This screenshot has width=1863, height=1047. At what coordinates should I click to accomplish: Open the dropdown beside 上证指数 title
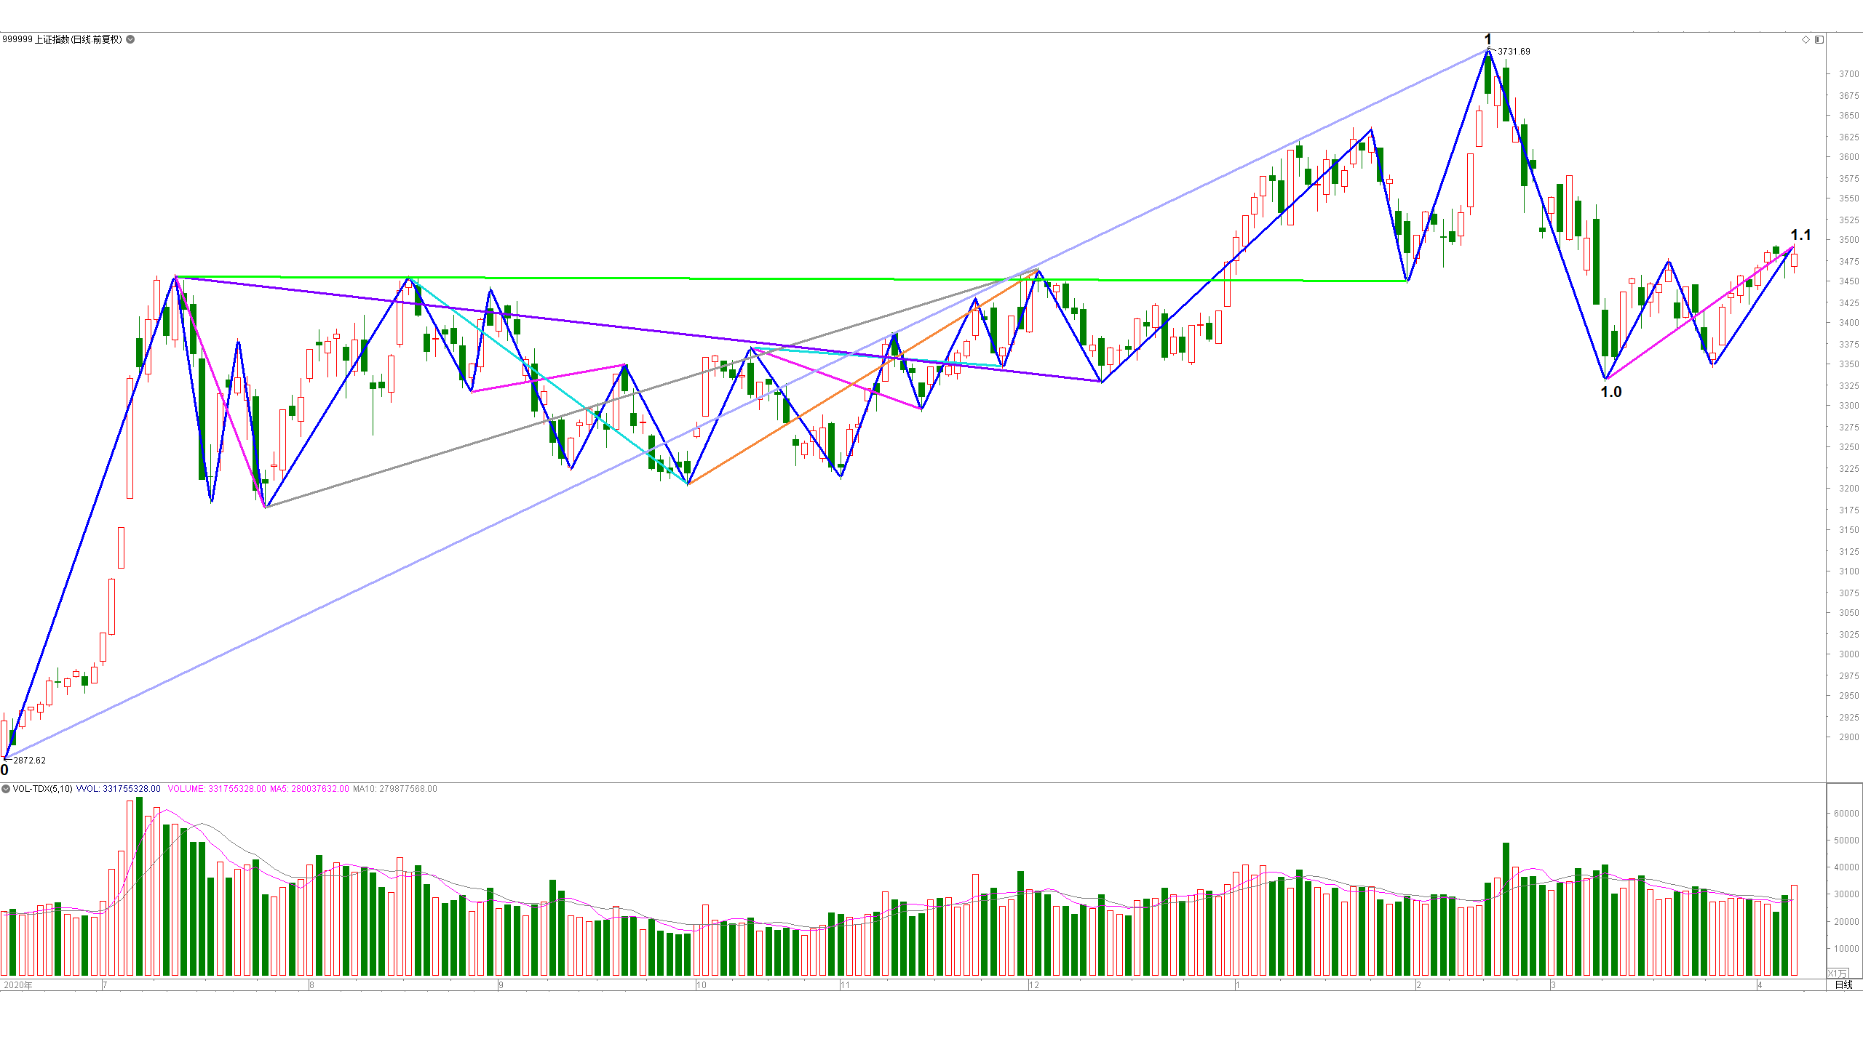tap(130, 39)
